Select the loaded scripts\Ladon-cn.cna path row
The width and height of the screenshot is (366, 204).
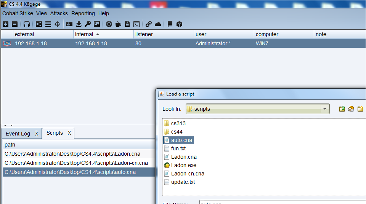point(79,163)
